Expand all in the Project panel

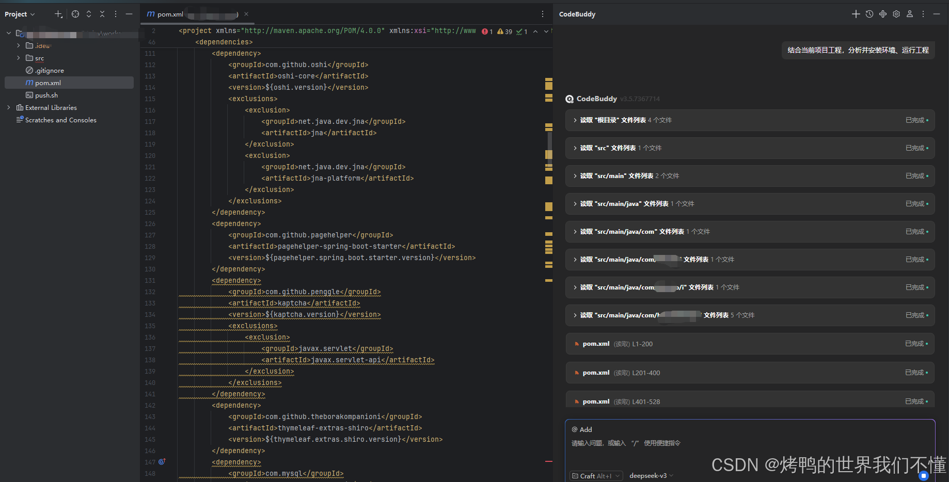[89, 14]
